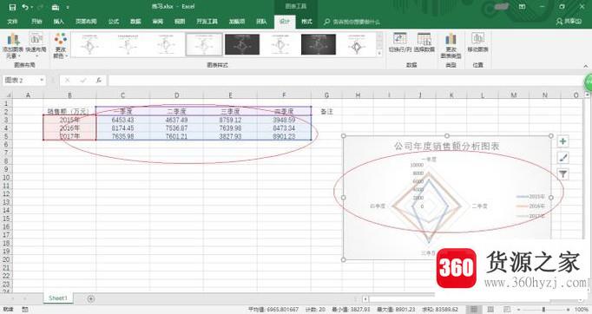Collapse the ribbon with chevron

click(586, 66)
